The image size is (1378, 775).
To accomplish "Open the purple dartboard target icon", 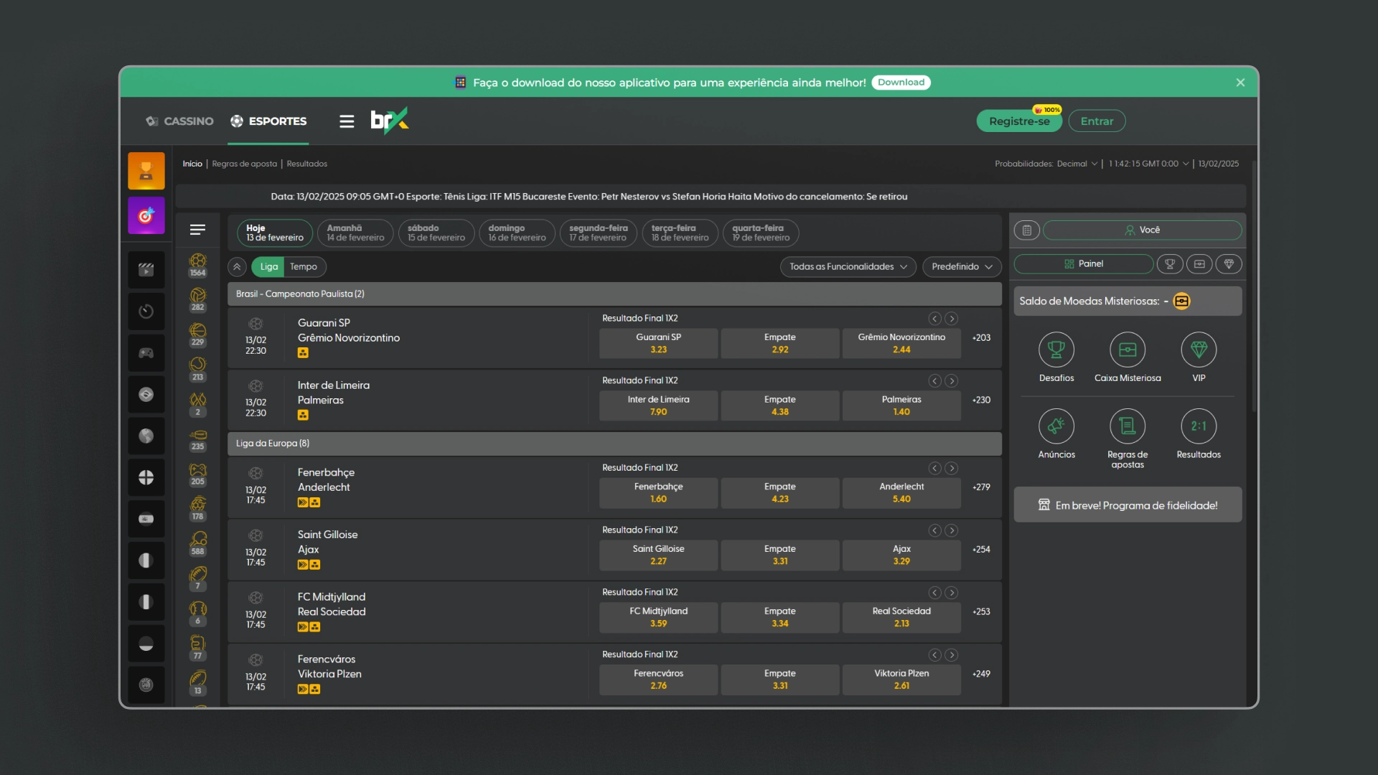I will (x=146, y=215).
